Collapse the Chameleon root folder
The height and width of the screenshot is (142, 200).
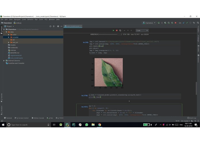(4, 29)
